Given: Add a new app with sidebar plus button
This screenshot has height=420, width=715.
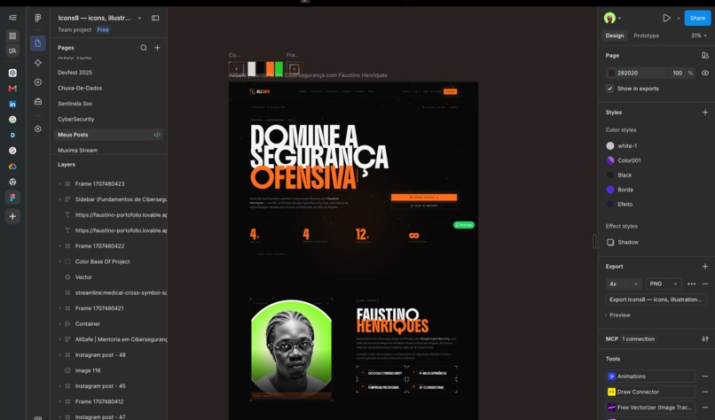Looking at the screenshot, I should [x=12, y=216].
